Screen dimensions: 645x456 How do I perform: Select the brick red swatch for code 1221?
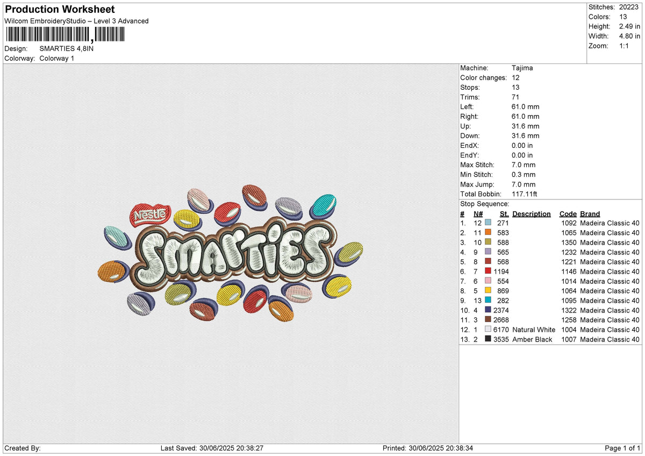coord(488,261)
